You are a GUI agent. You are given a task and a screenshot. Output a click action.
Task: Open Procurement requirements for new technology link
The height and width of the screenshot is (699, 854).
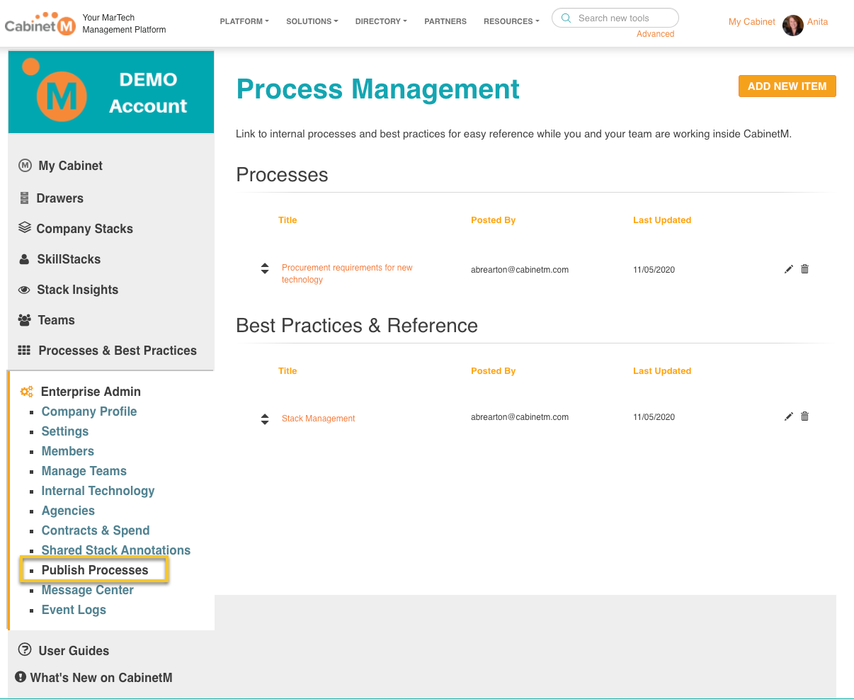[x=347, y=273]
